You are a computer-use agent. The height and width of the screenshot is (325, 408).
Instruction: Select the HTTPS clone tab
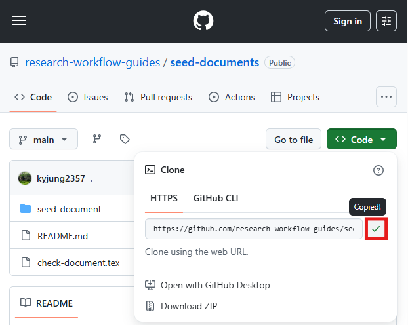pyautogui.click(x=164, y=199)
